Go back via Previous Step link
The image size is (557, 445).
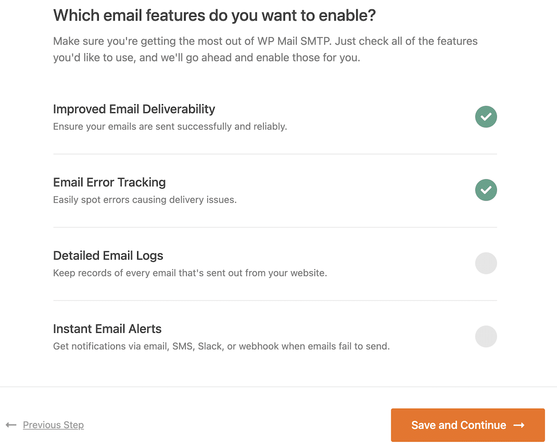point(53,425)
